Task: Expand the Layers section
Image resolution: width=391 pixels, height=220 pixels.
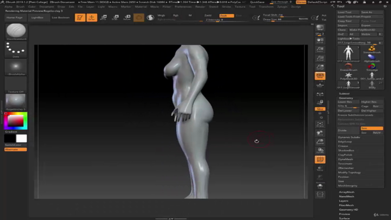Action: pyautogui.click(x=343, y=201)
